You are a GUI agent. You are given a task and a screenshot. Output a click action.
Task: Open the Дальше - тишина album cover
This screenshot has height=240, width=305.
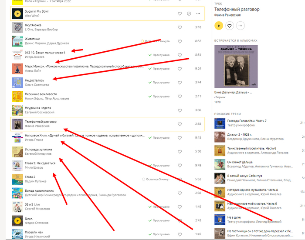tap(236, 67)
